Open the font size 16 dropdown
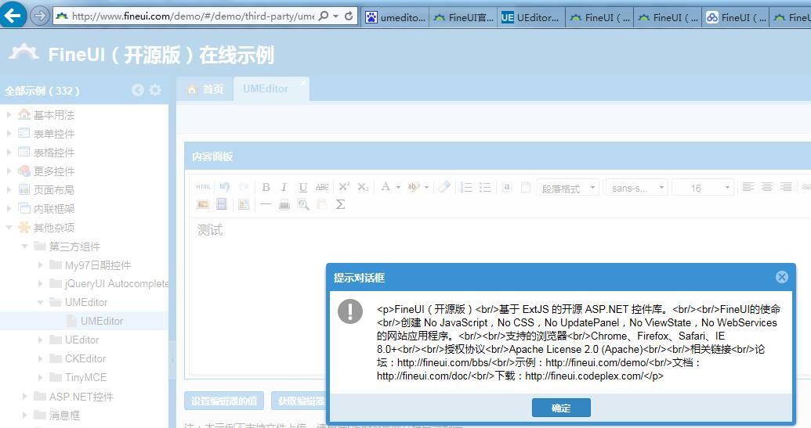 [x=702, y=188]
